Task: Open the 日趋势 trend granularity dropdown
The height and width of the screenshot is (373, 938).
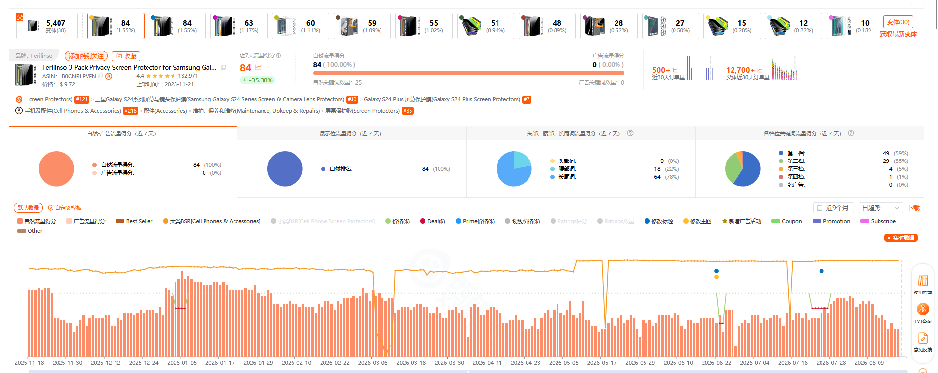Action: tap(881, 208)
